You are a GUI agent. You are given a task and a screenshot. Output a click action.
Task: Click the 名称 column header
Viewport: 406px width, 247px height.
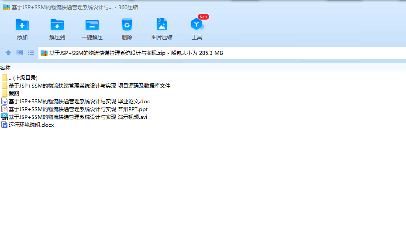(x=5, y=68)
